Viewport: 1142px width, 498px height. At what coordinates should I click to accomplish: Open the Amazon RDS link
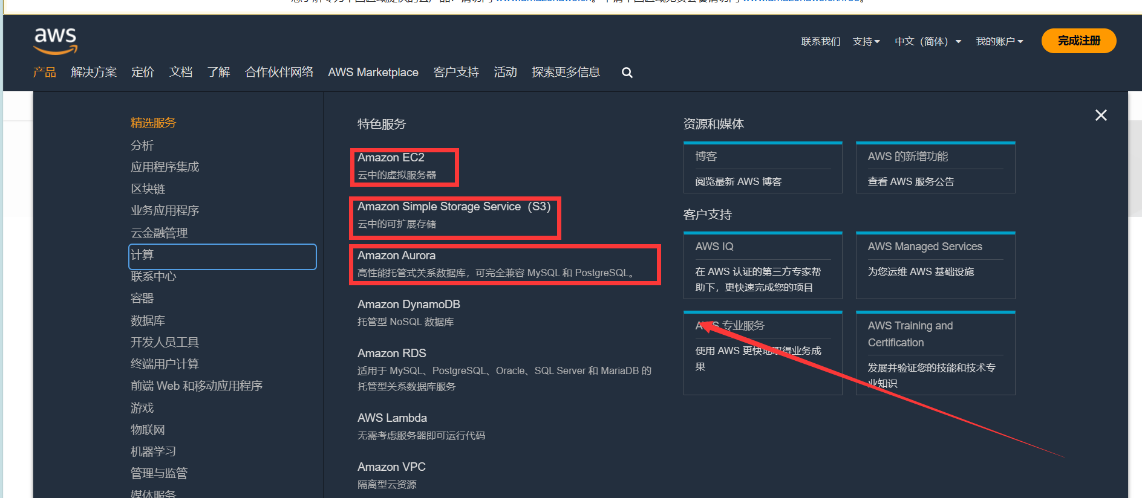click(x=391, y=354)
